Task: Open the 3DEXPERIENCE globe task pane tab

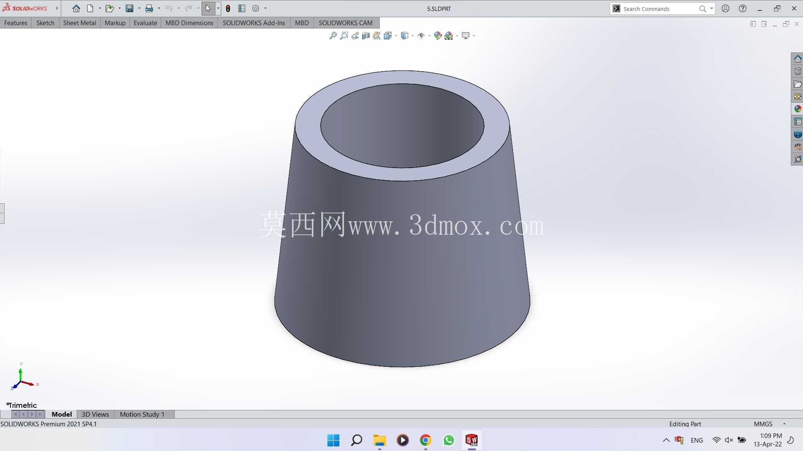Action: click(798, 134)
